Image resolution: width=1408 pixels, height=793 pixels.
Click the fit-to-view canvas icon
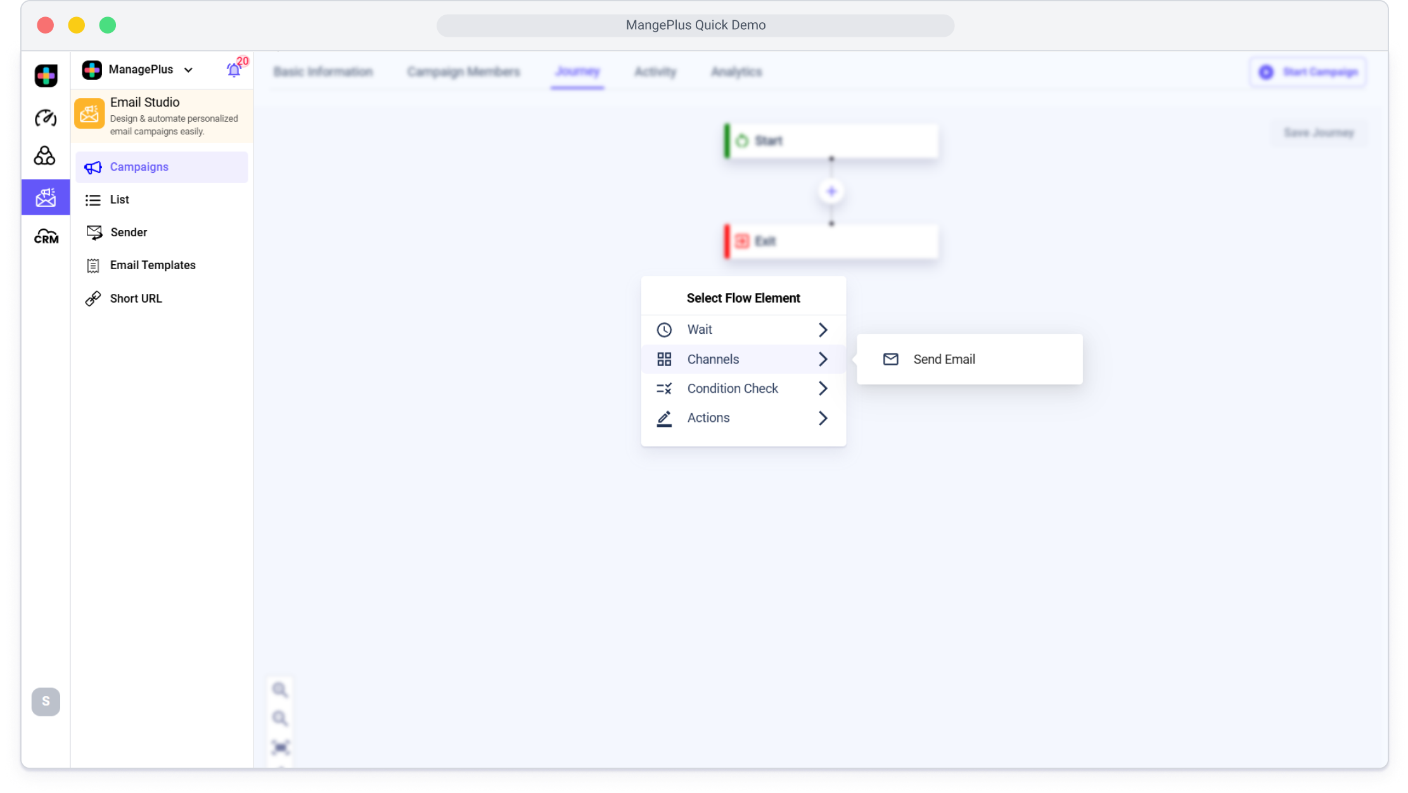coord(279,747)
